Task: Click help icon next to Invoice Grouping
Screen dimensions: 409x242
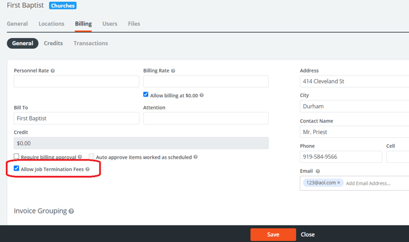Action: pyautogui.click(x=71, y=212)
